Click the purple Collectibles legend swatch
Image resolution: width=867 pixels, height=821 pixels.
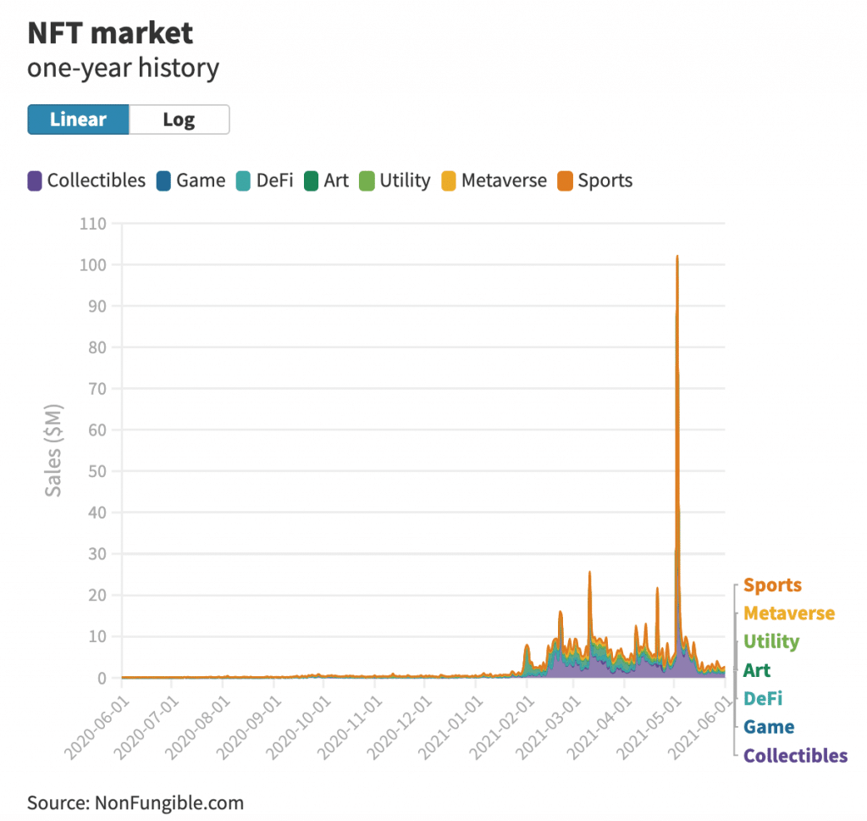click(36, 180)
